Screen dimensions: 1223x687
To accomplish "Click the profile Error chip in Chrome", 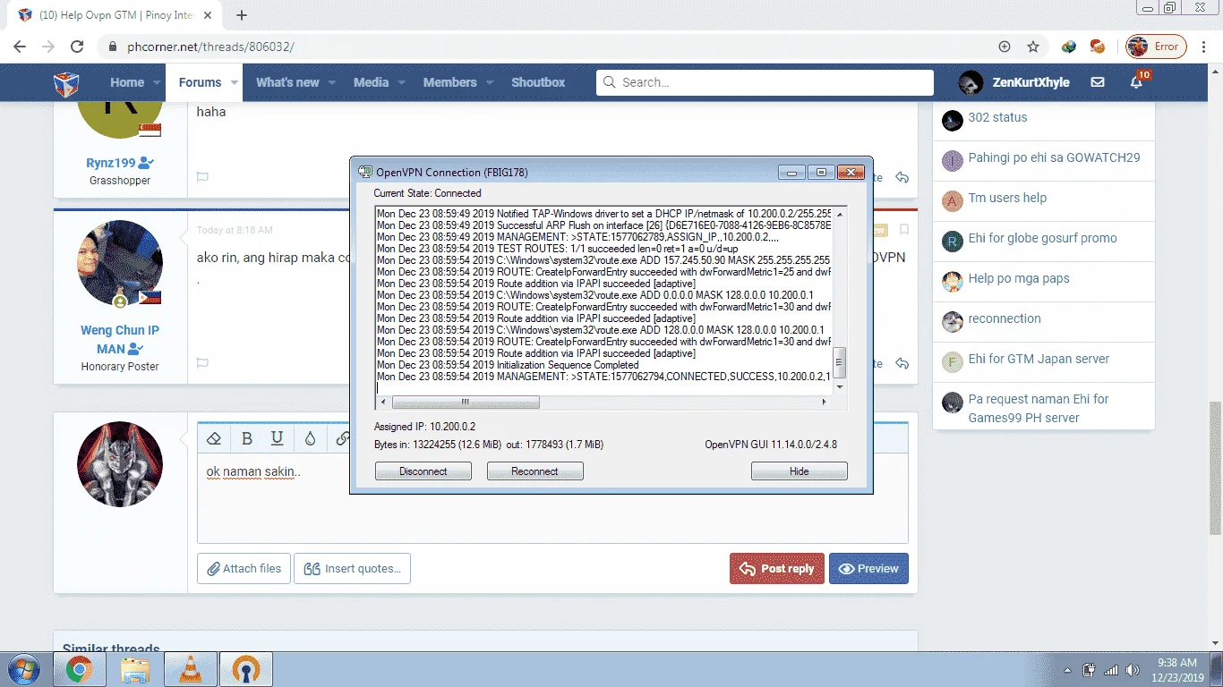I will coord(1156,47).
